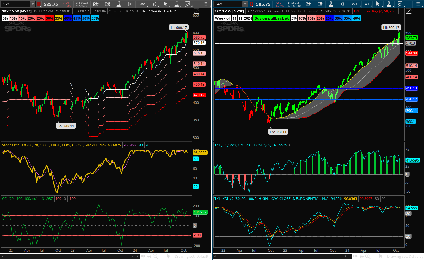Image resolution: width=424 pixels, height=260 pixels.
Task: Click the pointer icon below the right chart
Action: pyautogui.click(x=381, y=256)
